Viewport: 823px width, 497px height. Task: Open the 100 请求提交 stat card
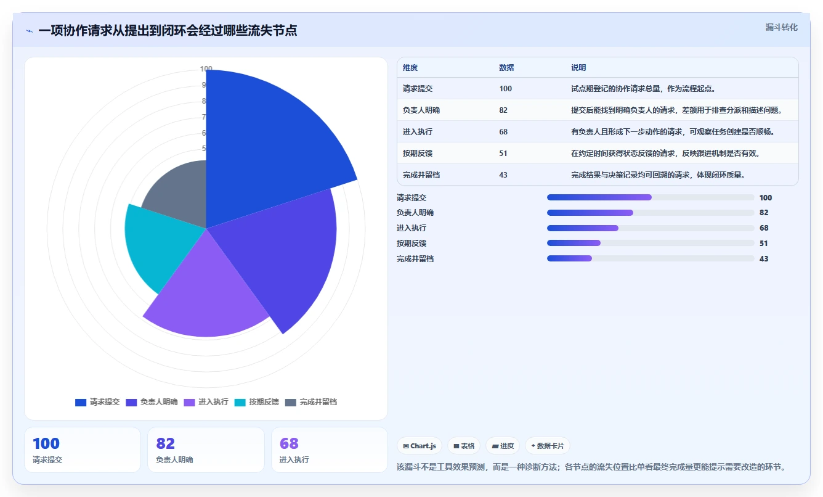pos(83,450)
